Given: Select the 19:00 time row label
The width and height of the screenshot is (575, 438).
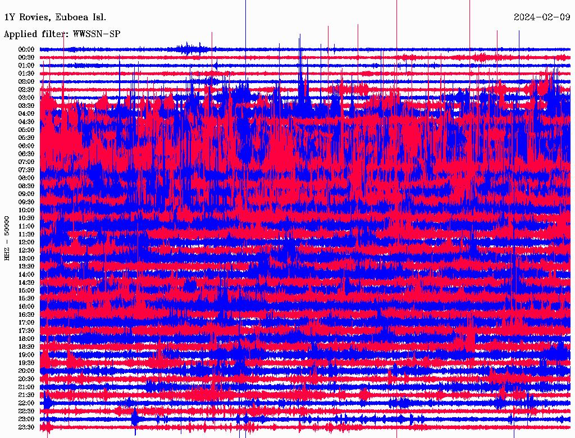Looking at the screenshot, I should pyautogui.click(x=26, y=355).
